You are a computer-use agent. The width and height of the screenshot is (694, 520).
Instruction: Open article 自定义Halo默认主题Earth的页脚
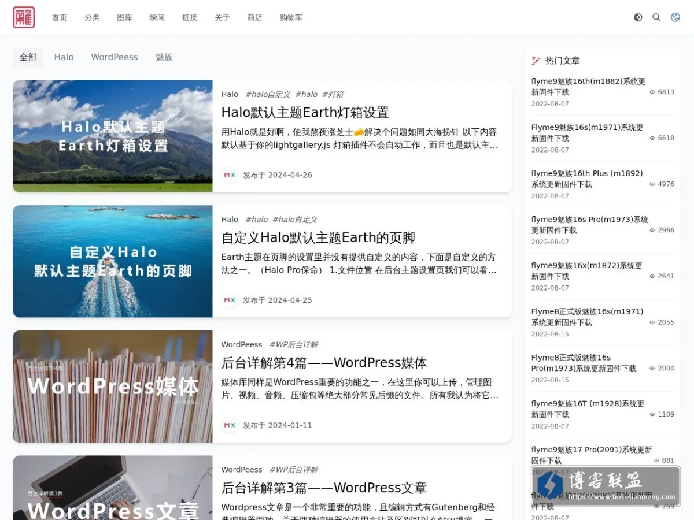click(318, 237)
